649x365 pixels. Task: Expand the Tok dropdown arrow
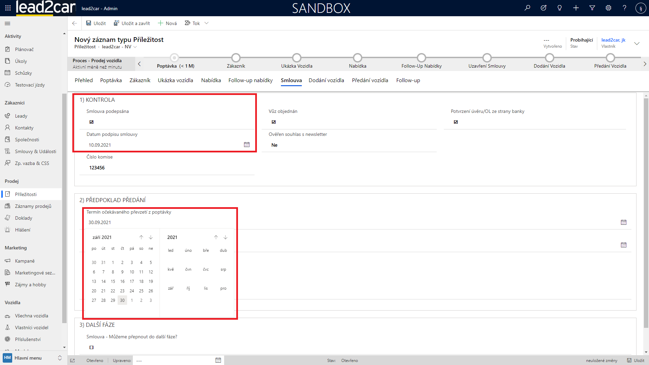(x=207, y=23)
